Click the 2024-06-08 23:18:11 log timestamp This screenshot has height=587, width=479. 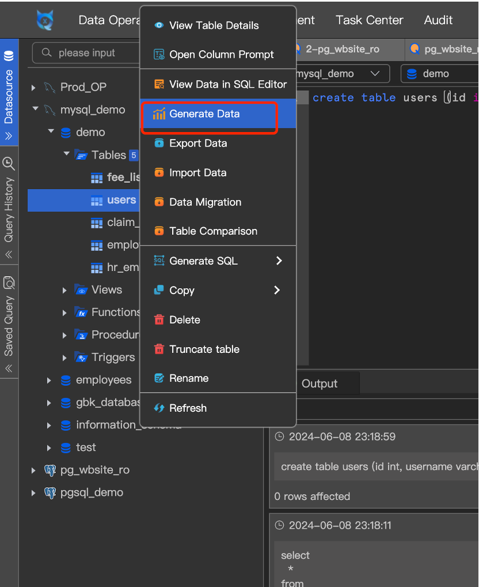(x=340, y=526)
